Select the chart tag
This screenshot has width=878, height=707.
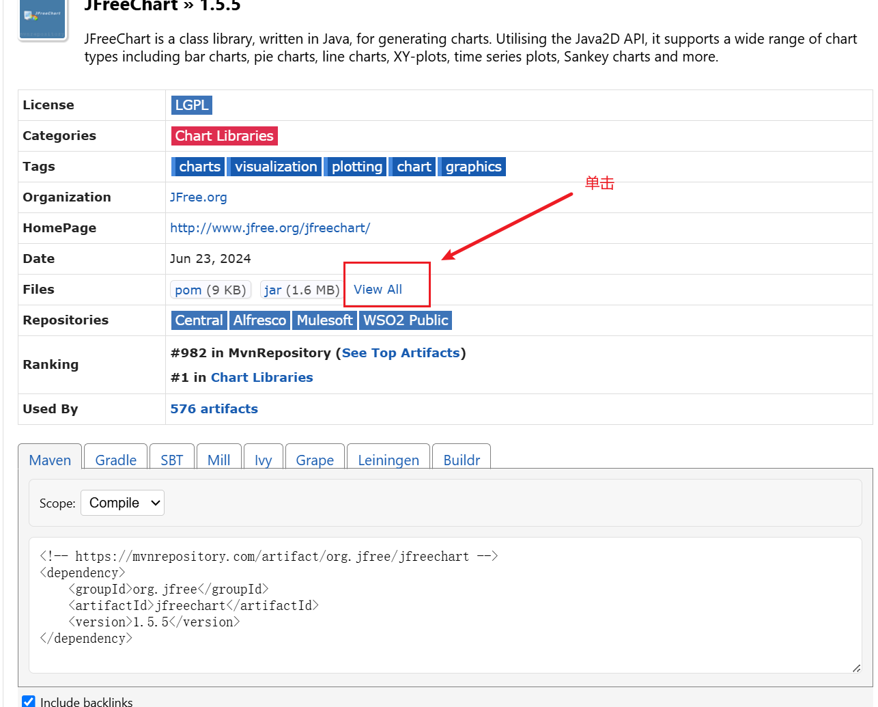click(412, 167)
